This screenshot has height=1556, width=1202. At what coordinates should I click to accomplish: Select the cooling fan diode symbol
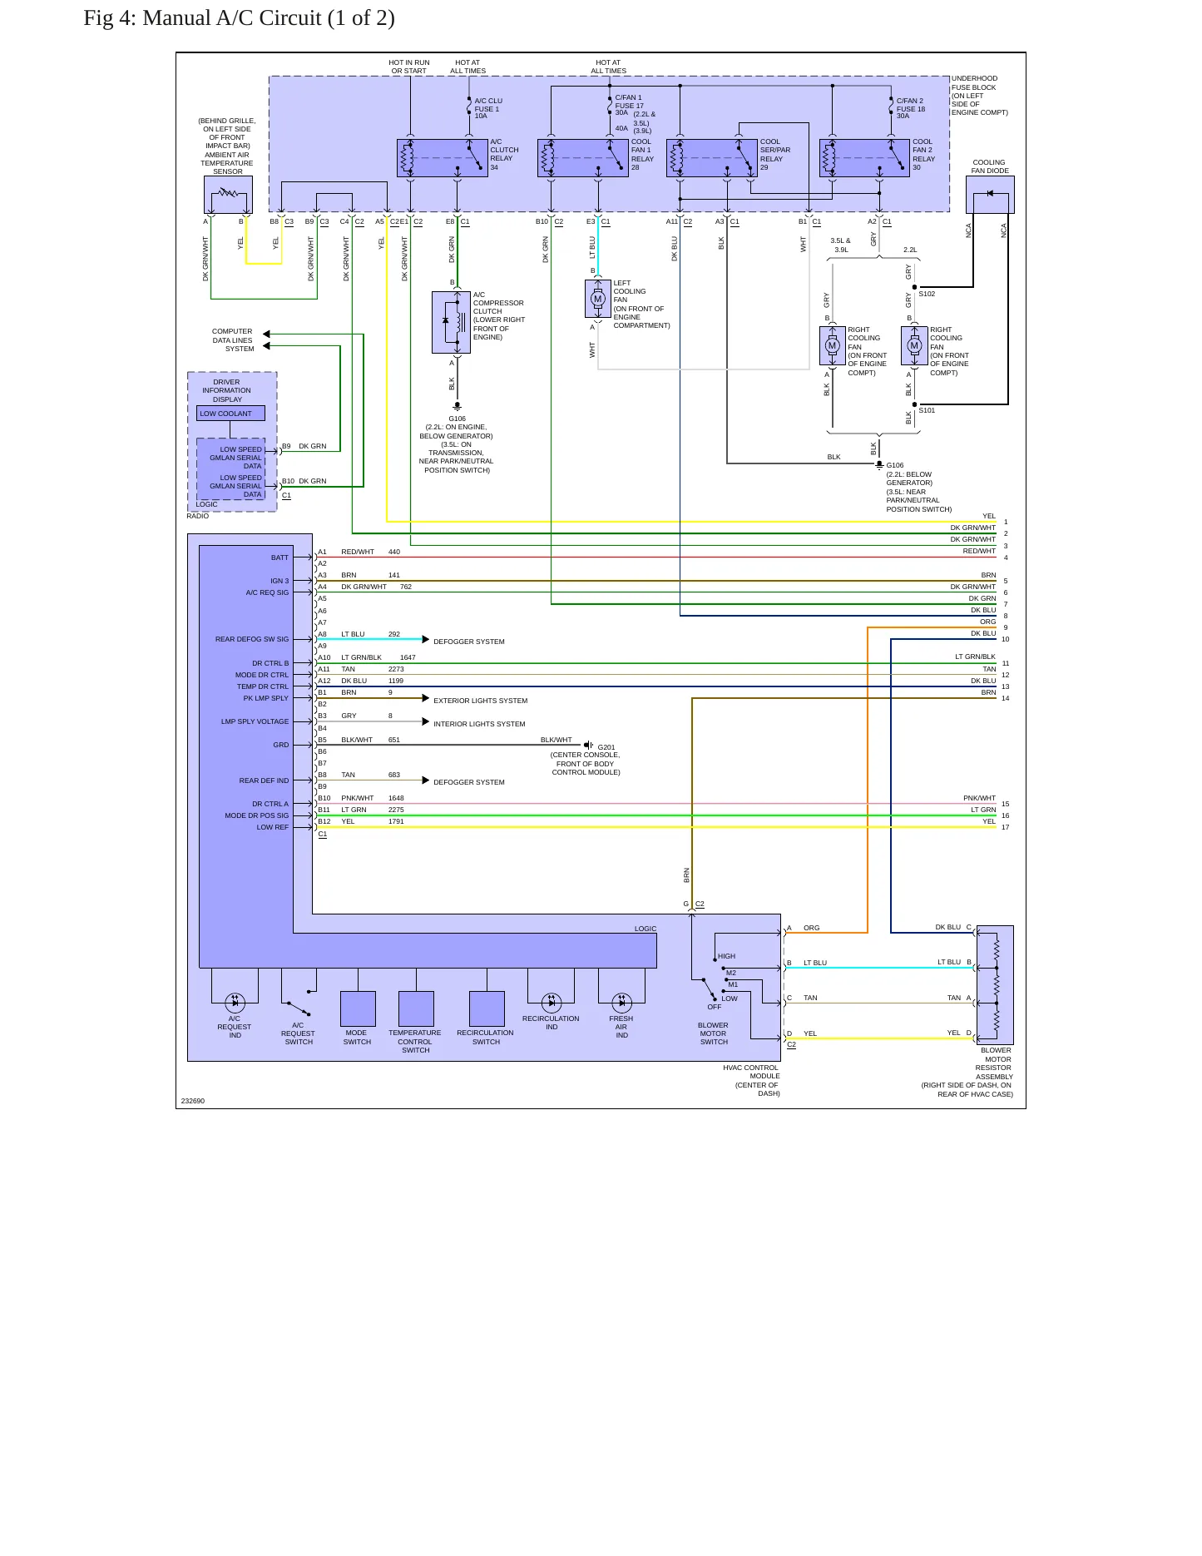[990, 194]
